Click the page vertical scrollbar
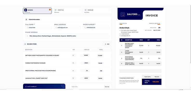Screen dimensions: 191x95 (x=190, y=34)
